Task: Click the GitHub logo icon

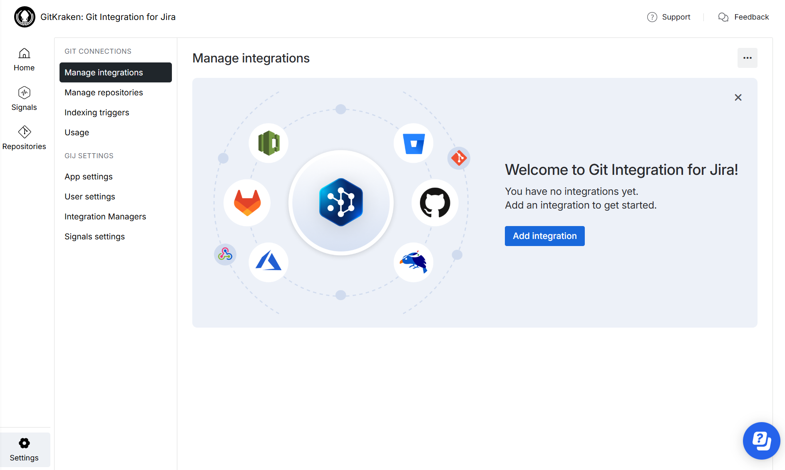Action: point(435,203)
